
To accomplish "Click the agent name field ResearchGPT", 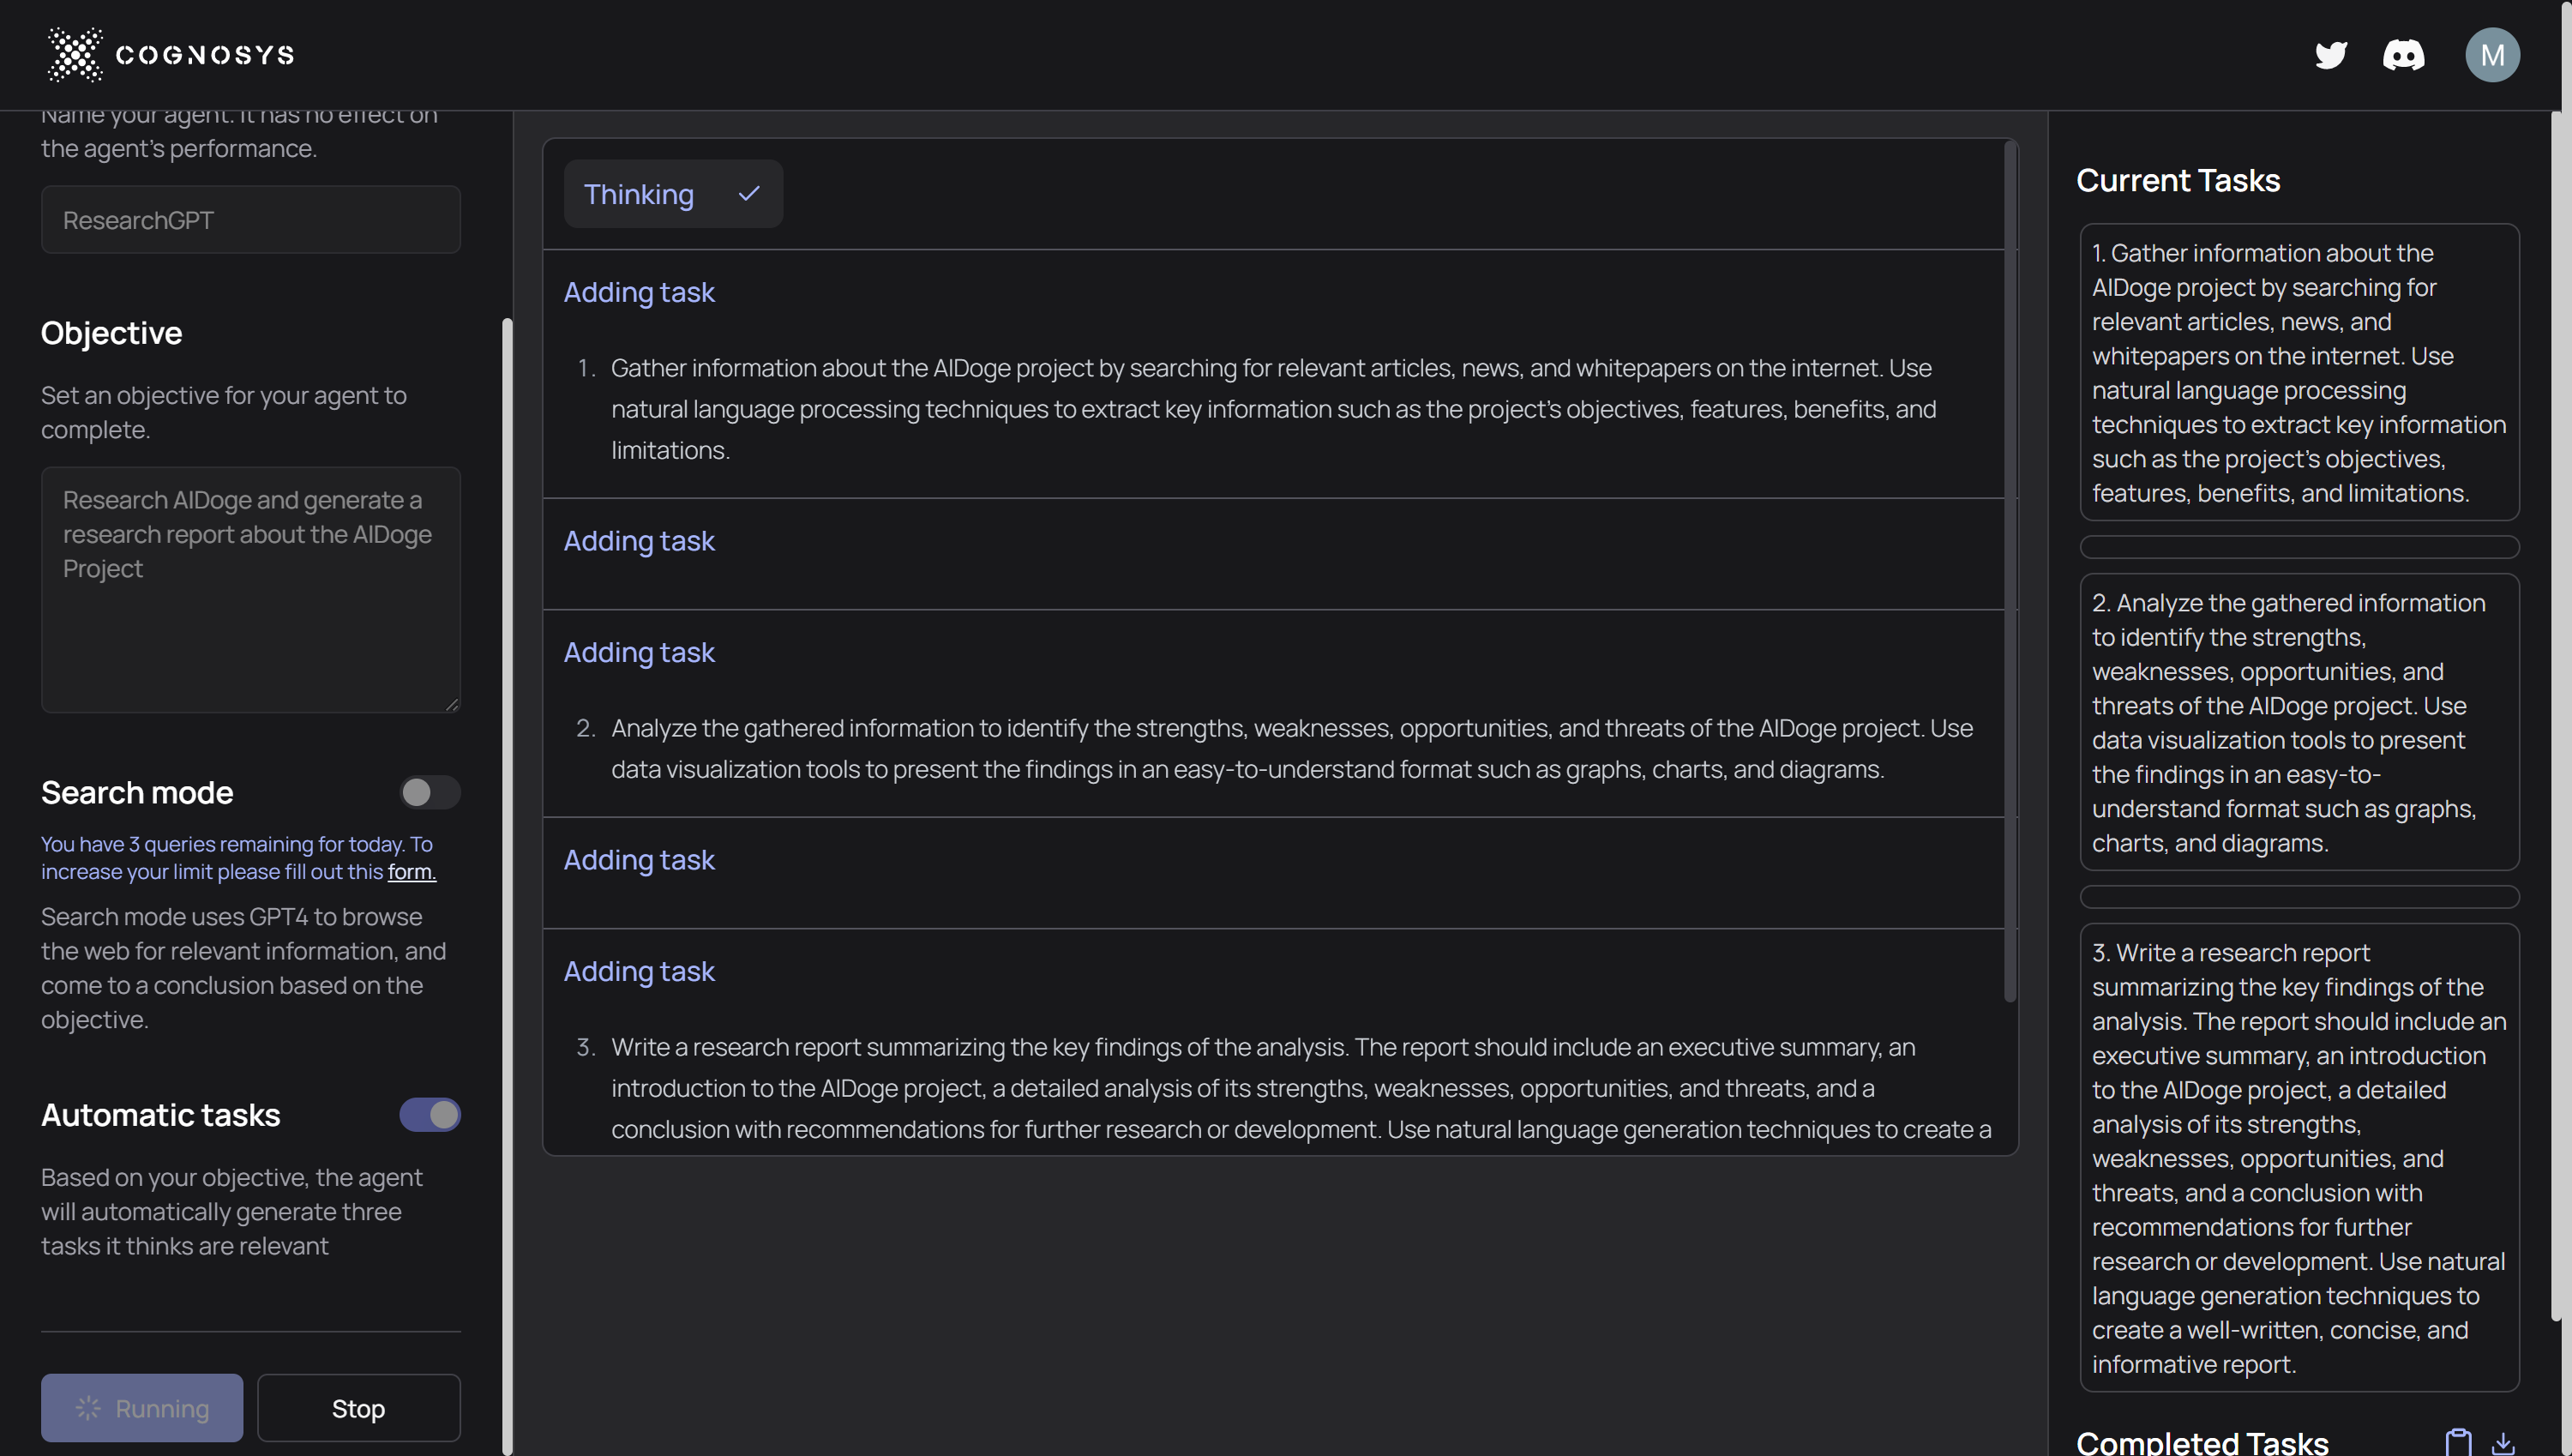I will tap(249, 220).
